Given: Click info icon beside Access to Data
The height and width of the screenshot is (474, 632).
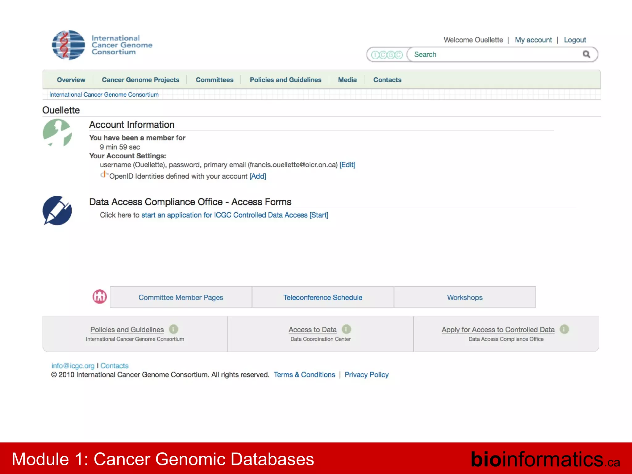Looking at the screenshot, I should (x=346, y=329).
